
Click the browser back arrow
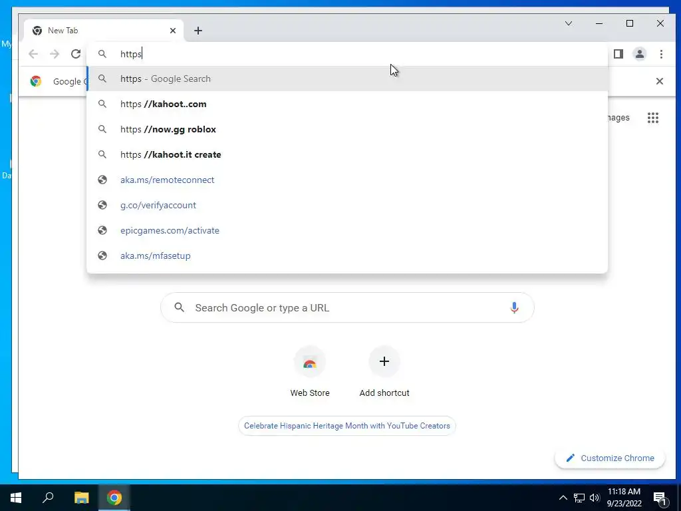tap(33, 54)
